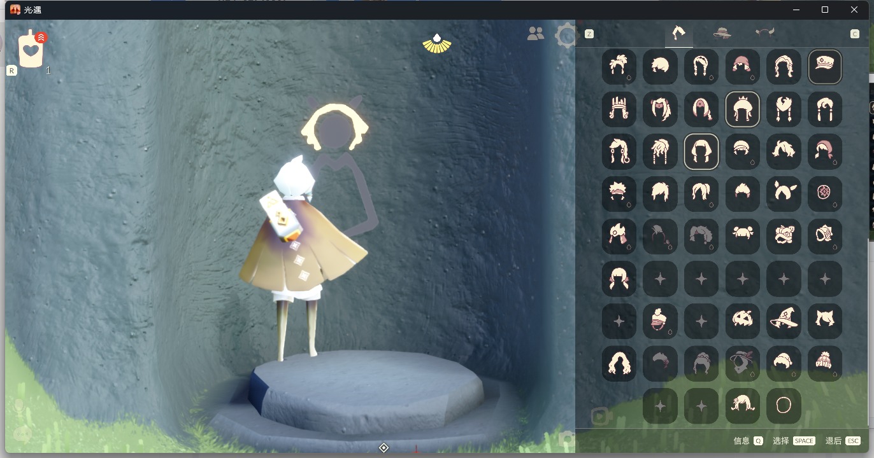The height and width of the screenshot is (458, 874).
Task: Click the C next-category key hint
Action: 855,34
